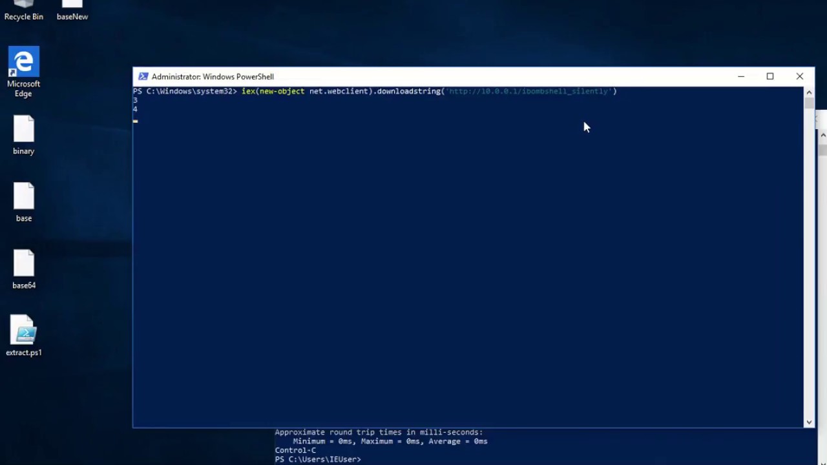
Task: Launch Microsoft Edge from desktop shortcut
Action: (23, 72)
